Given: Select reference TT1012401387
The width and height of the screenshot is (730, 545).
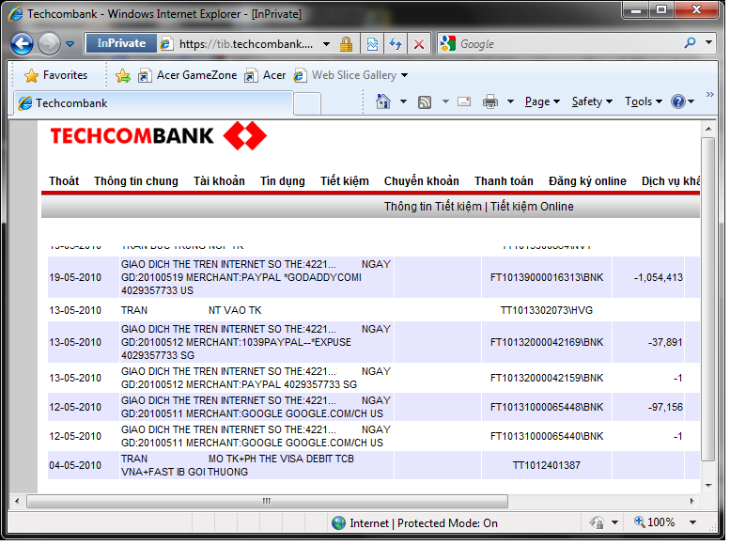Looking at the screenshot, I should point(547,465).
